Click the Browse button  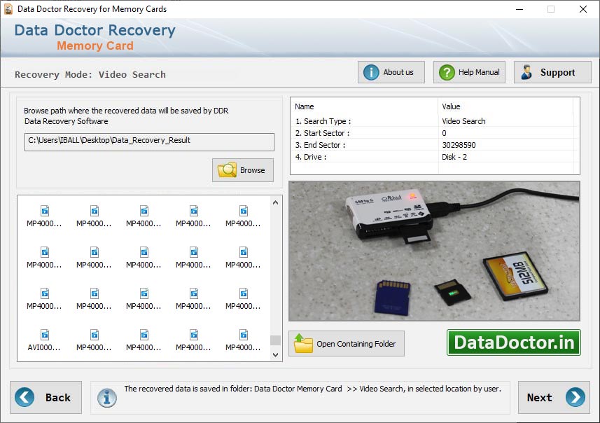[x=242, y=169]
